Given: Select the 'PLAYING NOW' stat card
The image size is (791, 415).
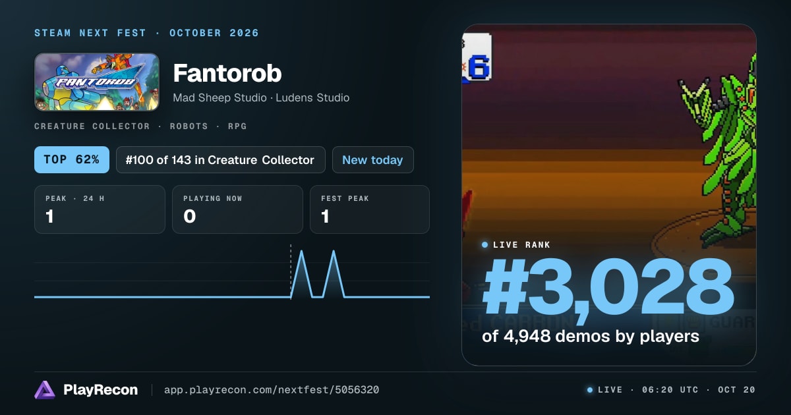Looking at the screenshot, I should tap(237, 209).
